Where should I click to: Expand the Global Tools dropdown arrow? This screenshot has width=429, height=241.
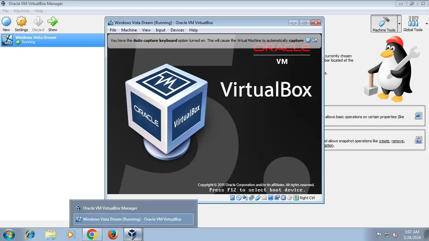click(427, 24)
